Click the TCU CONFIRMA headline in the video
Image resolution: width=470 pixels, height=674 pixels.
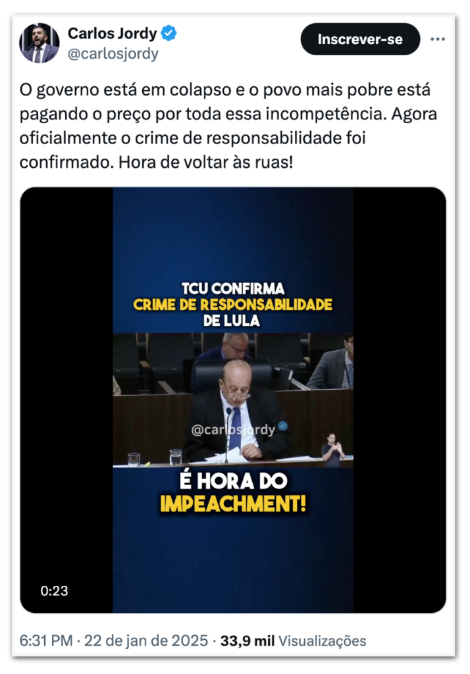(x=232, y=288)
